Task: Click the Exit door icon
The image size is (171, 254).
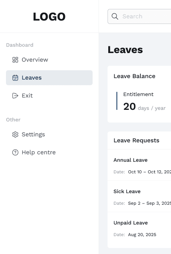Action: 15,96
